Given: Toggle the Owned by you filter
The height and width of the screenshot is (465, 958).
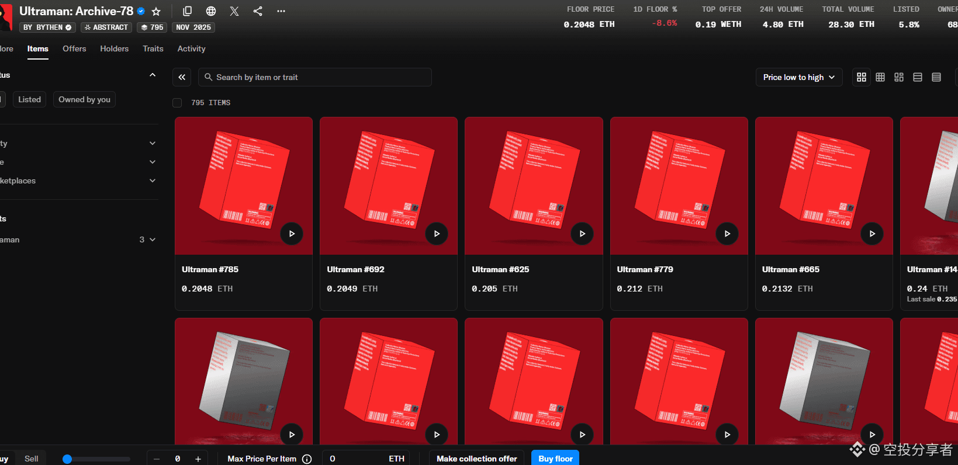Looking at the screenshot, I should tap(84, 99).
